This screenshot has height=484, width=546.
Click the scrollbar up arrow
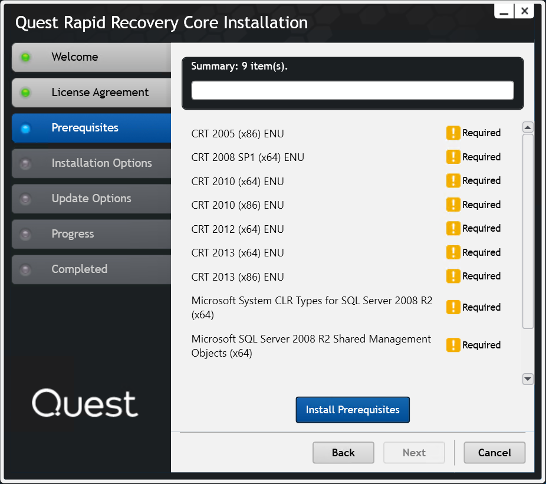coord(528,126)
